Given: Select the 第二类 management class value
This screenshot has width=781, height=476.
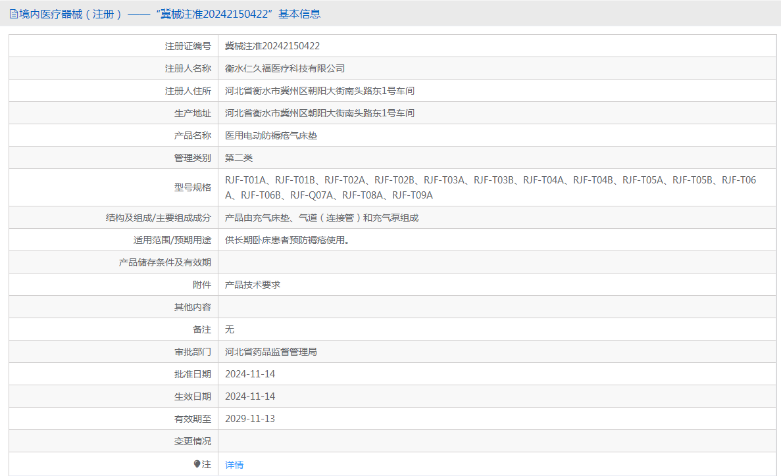Looking at the screenshot, I should click(239, 158).
